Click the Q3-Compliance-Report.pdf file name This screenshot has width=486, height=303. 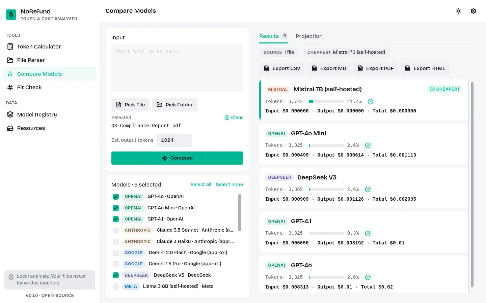146,126
